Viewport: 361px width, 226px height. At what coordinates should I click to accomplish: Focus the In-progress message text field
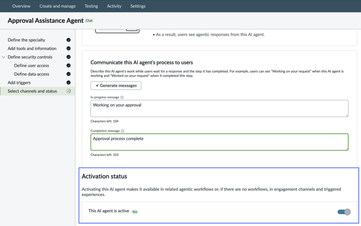tap(219, 108)
